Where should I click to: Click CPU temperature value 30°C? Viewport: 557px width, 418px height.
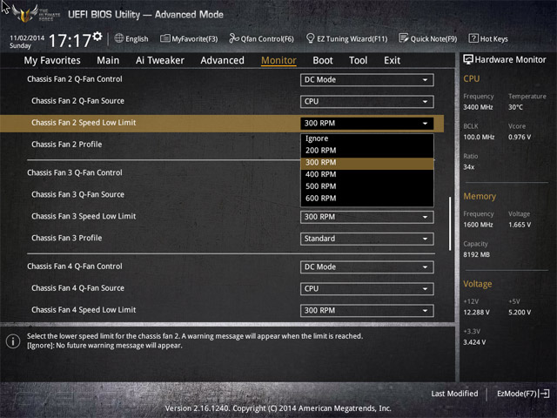(x=515, y=107)
